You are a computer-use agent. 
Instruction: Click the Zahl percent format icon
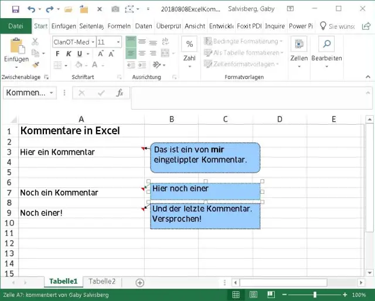tap(189, 45)
